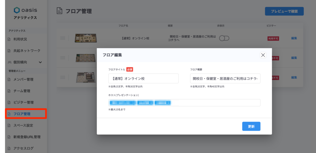Click drag handle icon of second floor row
The image size is (316, 153).
click(x=62, y=58)
